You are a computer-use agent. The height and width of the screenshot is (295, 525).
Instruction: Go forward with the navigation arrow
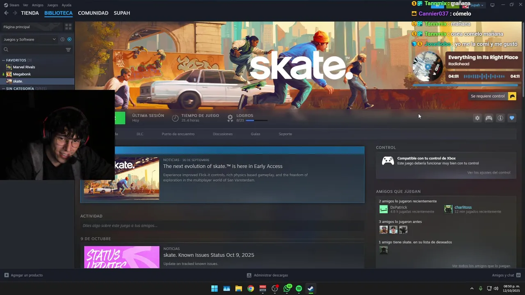[x=15, y=13]
